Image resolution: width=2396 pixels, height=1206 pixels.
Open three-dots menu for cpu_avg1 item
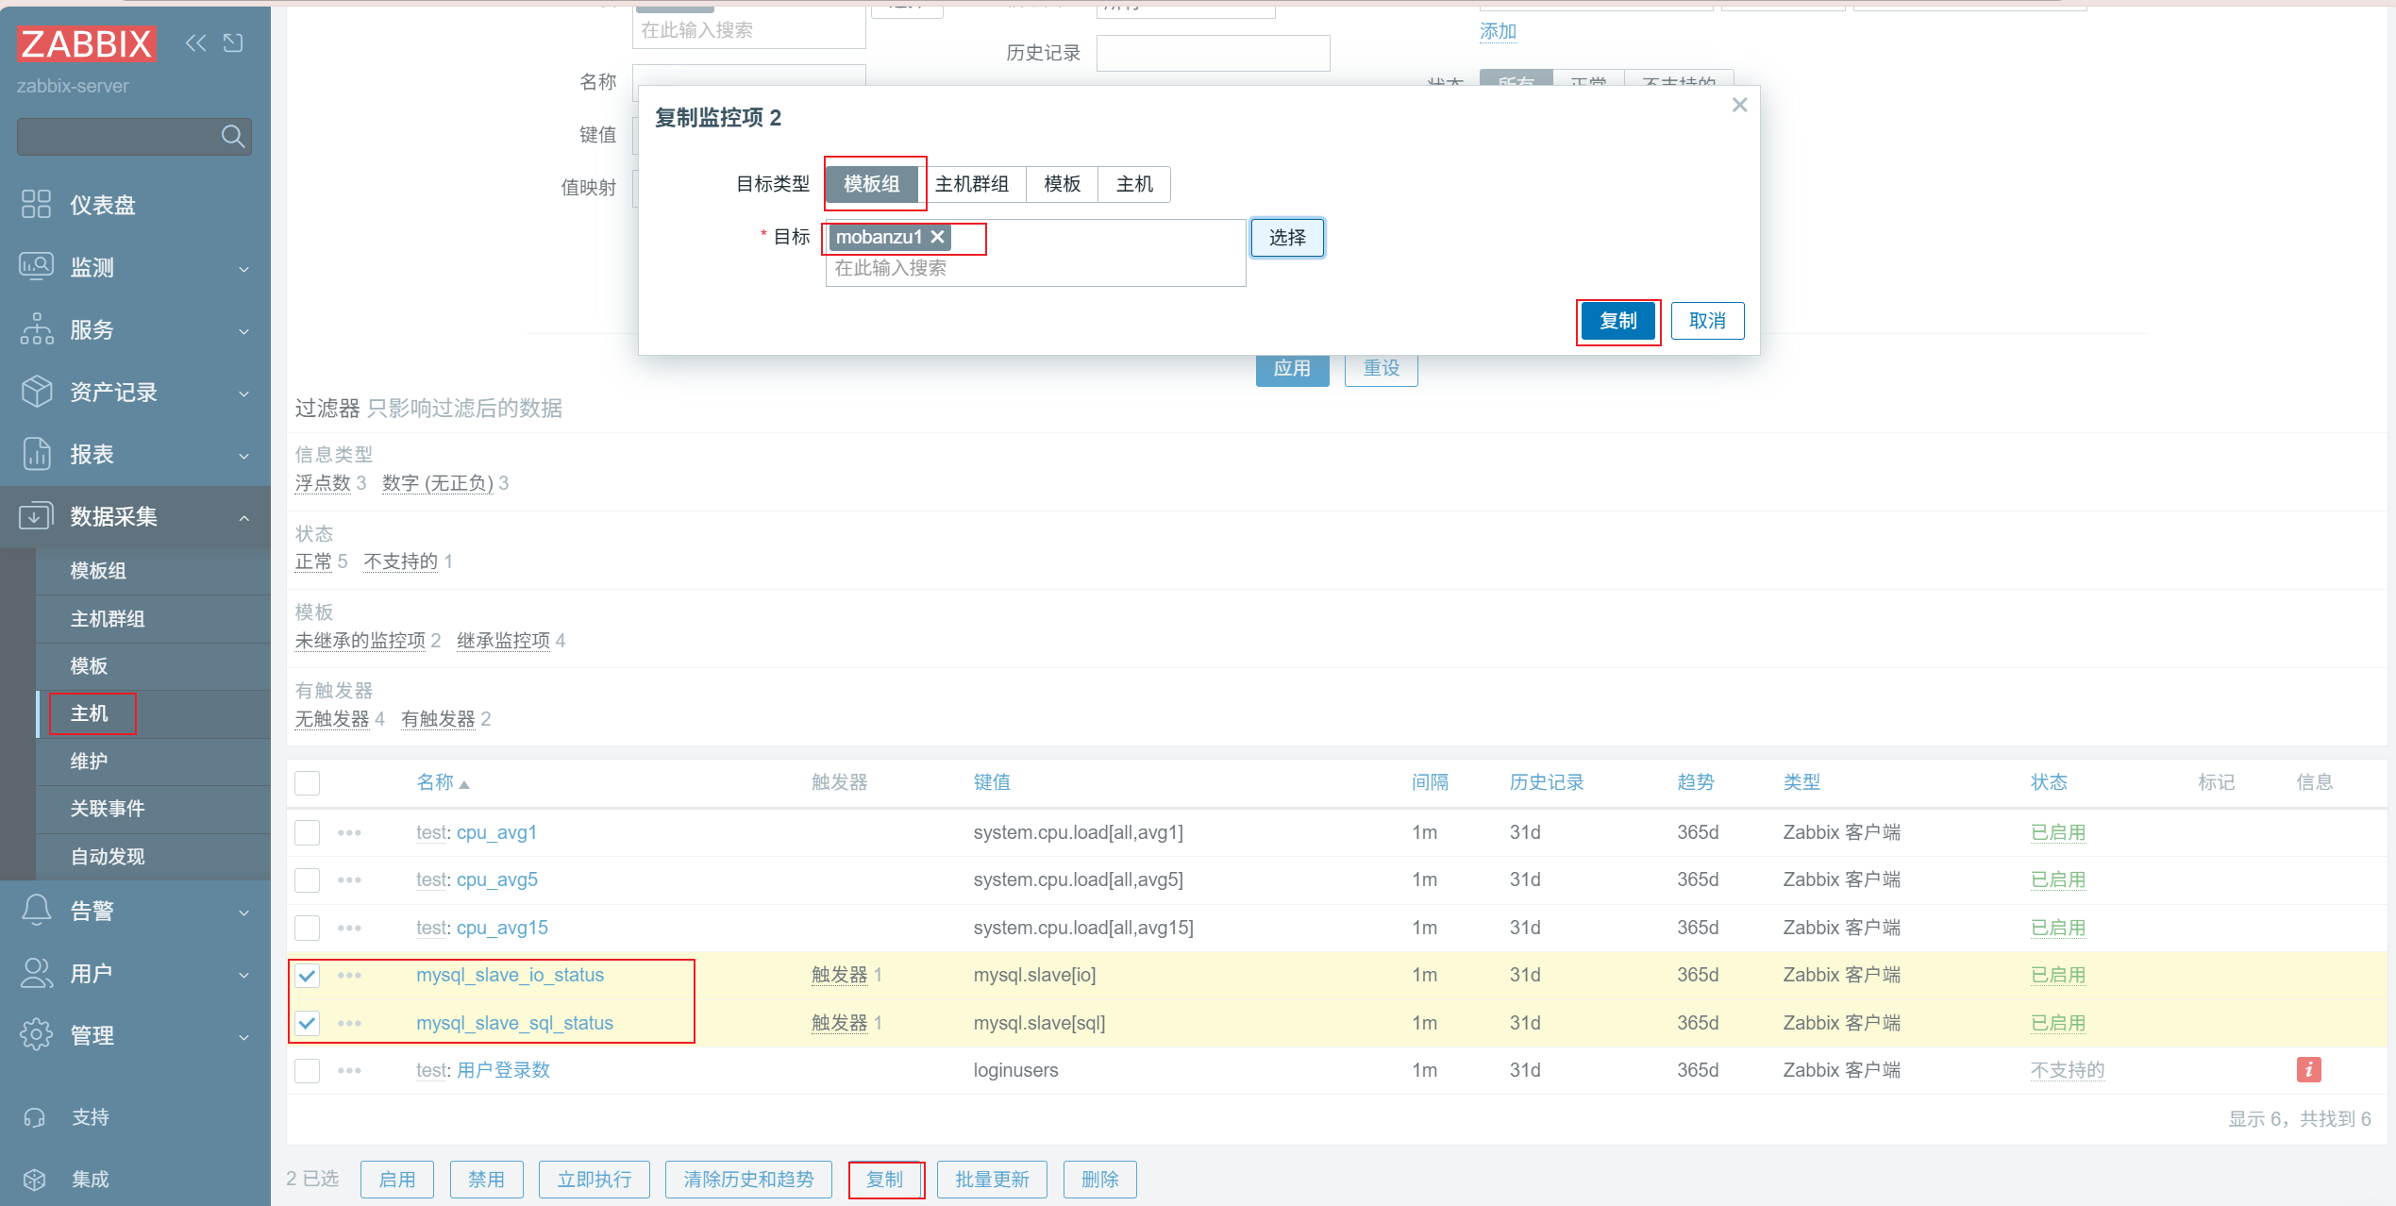click(349, 832)
